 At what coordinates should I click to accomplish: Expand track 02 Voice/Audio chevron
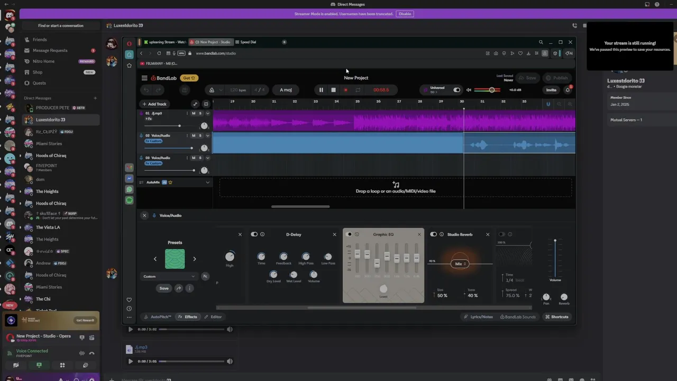coord(207,135)
